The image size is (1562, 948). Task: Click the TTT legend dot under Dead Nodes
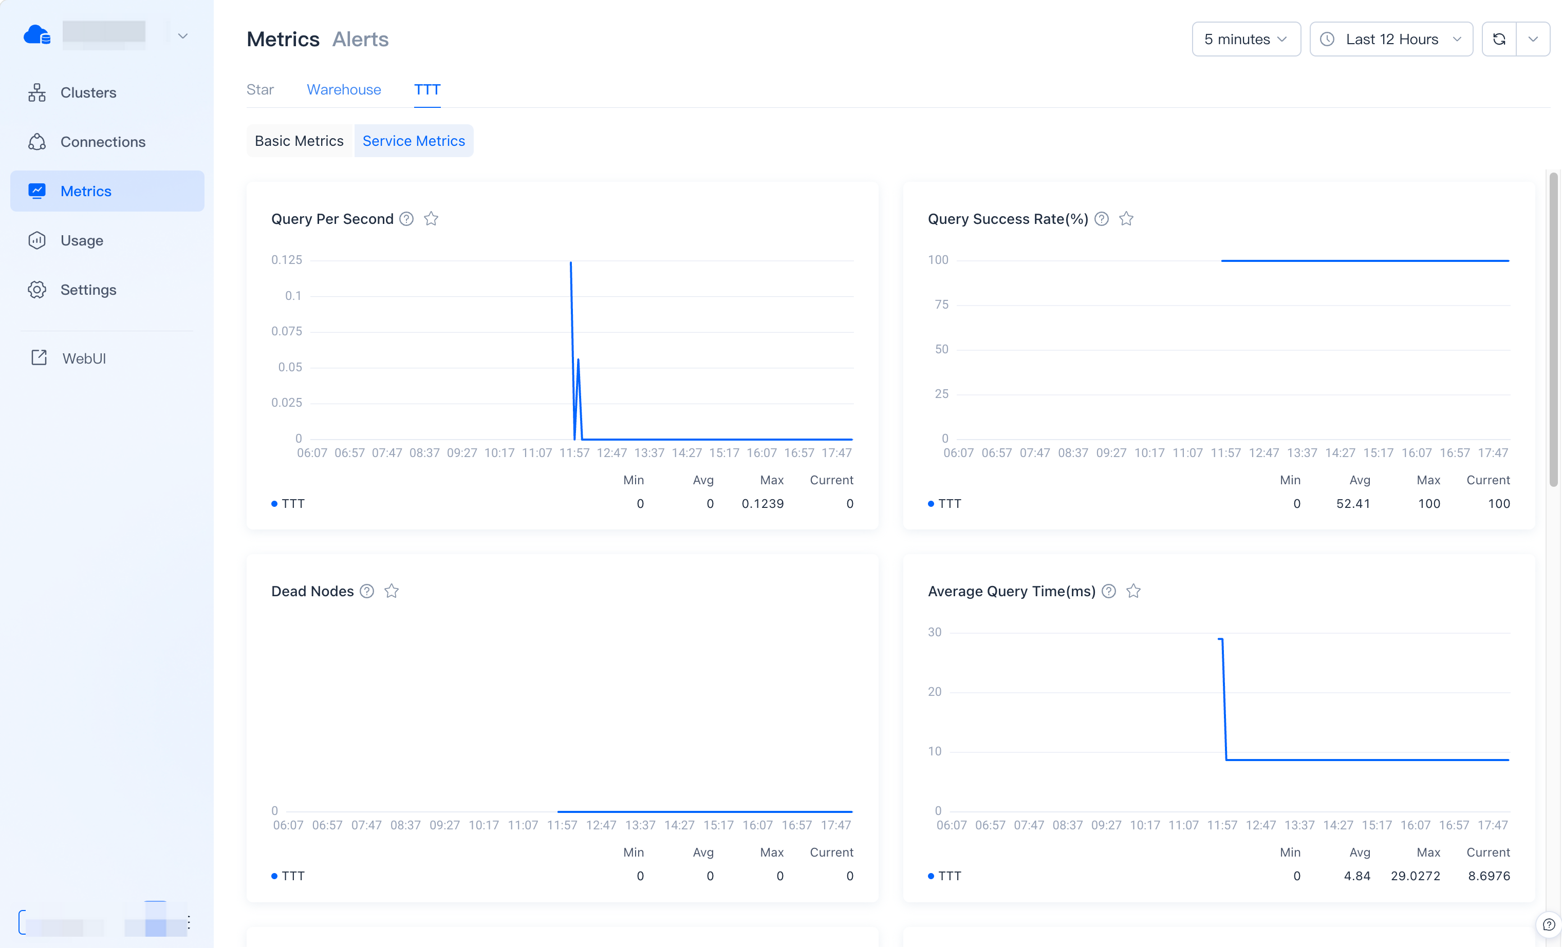[x=274, y=876]
